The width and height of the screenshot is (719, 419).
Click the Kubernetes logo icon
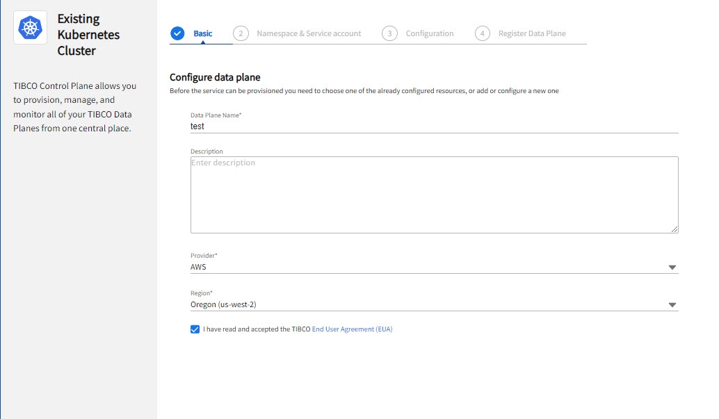[30, 28]
